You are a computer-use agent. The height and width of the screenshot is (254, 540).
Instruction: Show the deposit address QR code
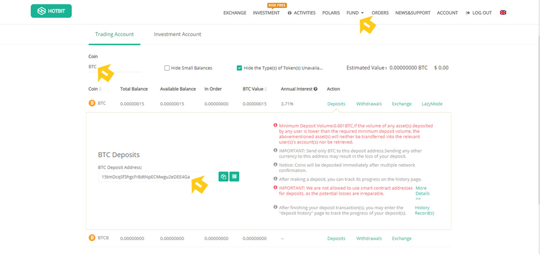click(x=235, y=177)
